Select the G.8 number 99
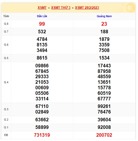Screen dimensions: 138x141 pos(42,24)
